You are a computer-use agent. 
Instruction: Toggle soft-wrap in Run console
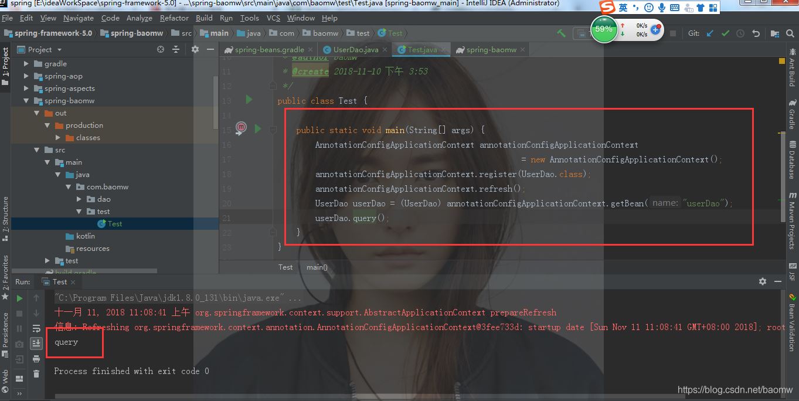[36, 328]
